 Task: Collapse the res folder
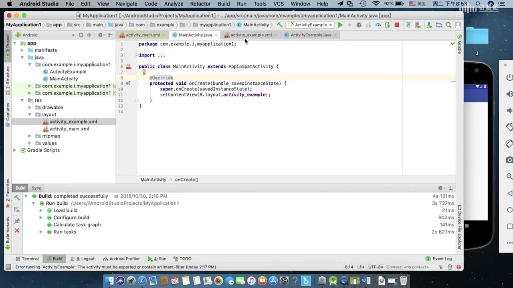point(22,100)
